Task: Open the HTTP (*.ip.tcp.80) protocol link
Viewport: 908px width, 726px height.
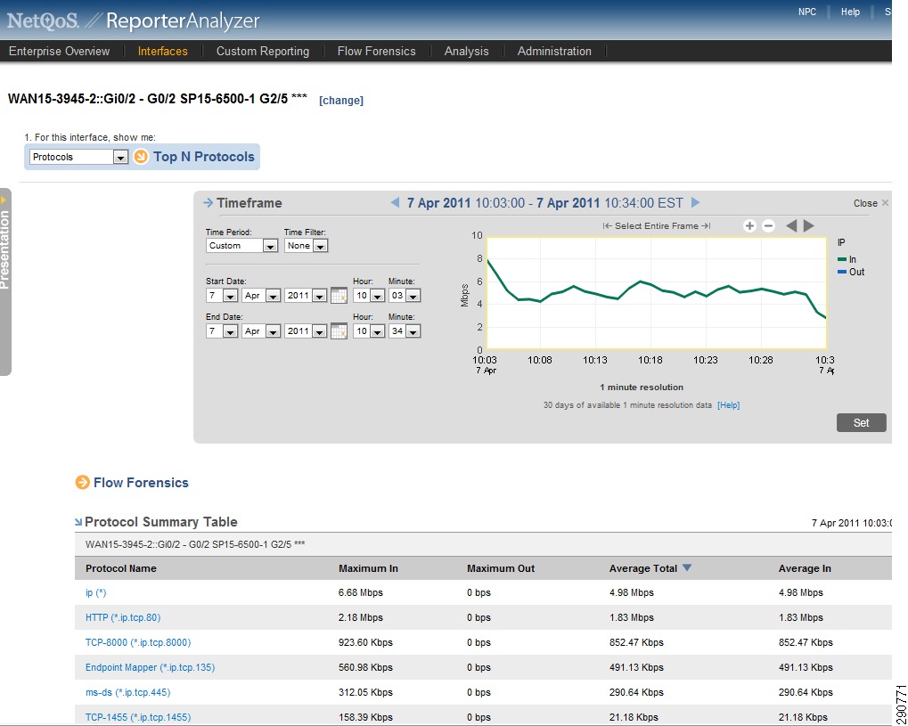Action: (123, 617)
